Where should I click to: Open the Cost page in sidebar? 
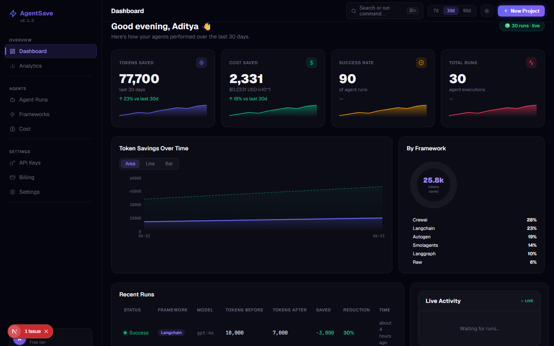[51, 129]
